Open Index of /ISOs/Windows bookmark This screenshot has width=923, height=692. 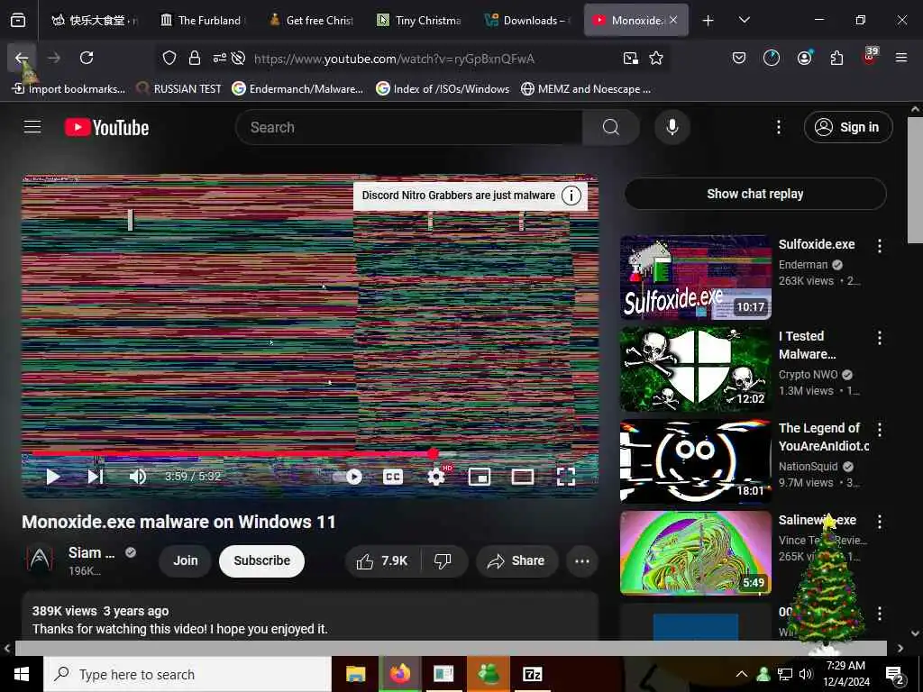pos(443,89)
